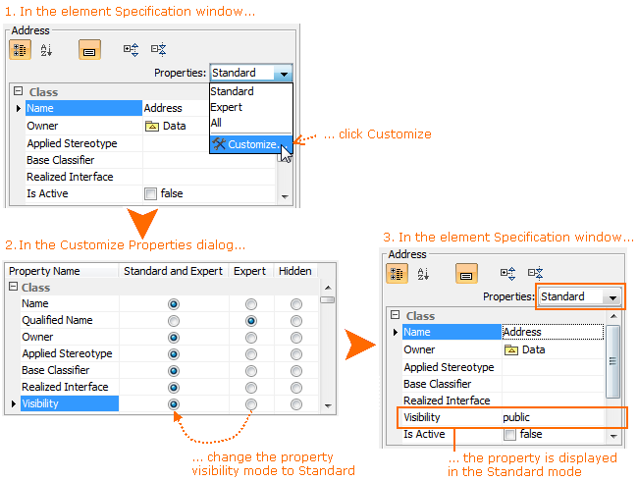Select Expert radio for Applied Stereotype
The image size is (638, 481).
coord(251,354)
